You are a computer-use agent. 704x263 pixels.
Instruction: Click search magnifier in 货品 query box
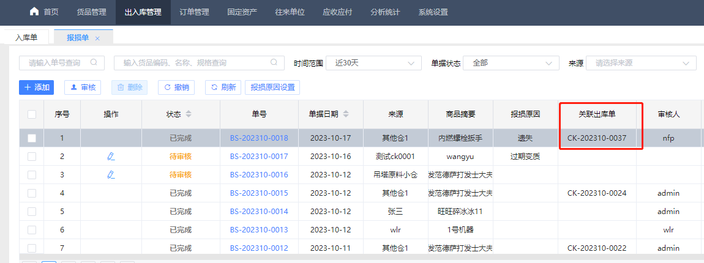(x=274, y=62)
